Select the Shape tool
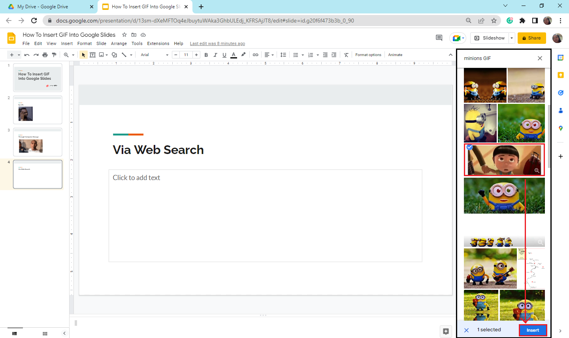This screenshot has height=338, width=569. point(114,55)
